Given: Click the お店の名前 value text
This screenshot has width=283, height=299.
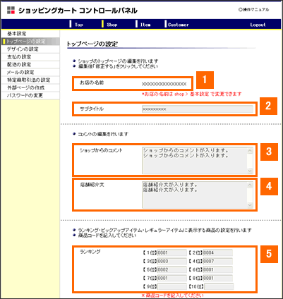Looking at the screenshot, I should click(164, 84).
